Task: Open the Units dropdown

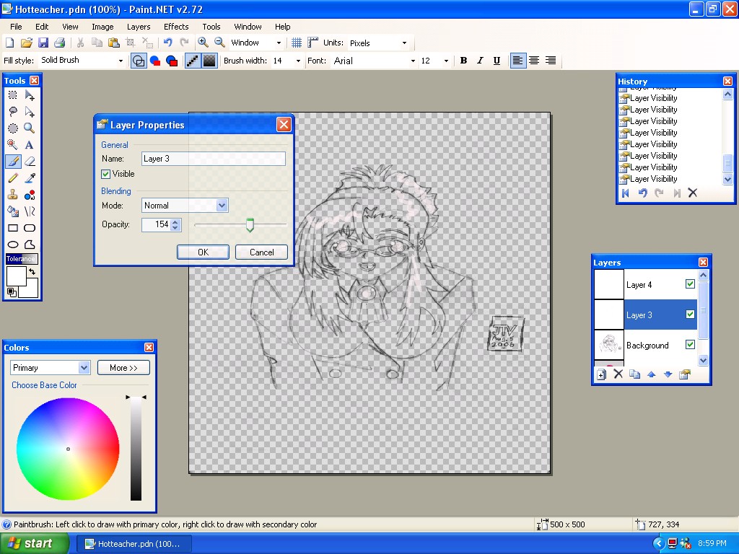Action: point(404,43)
